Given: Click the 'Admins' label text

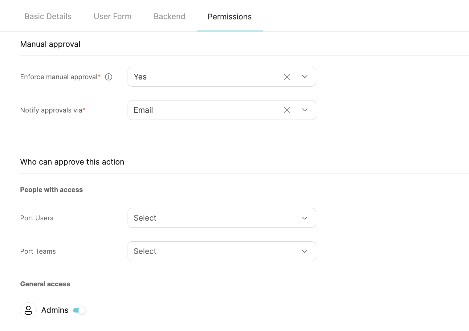Looking at the screenshot, I should point(55,310).
